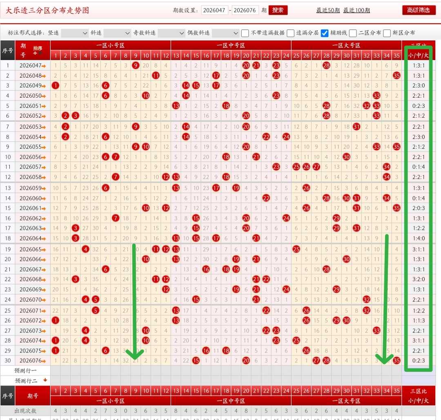Enable the 断区分布 checkbox

click(x=387, y=33)
